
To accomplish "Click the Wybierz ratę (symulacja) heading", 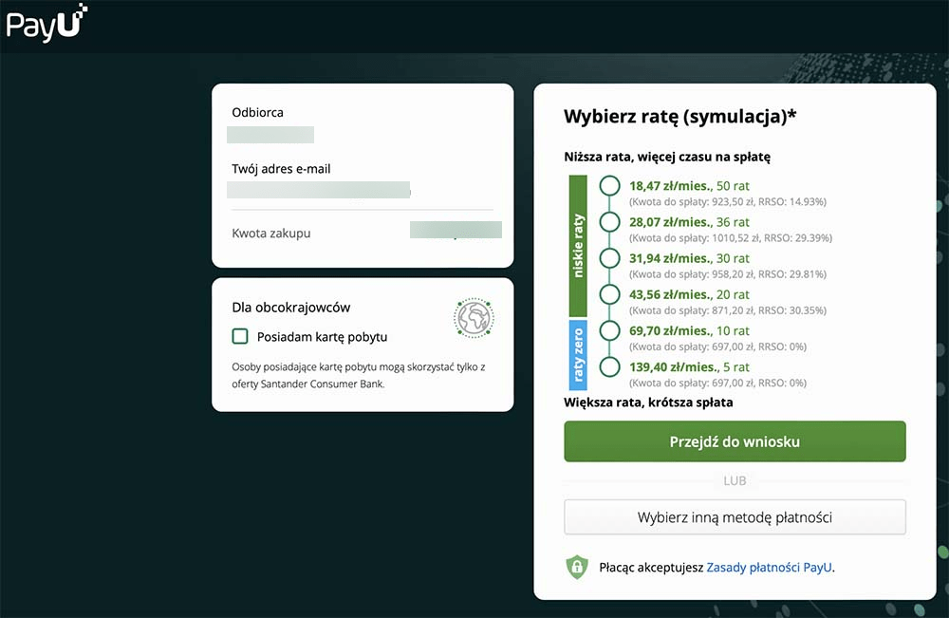I will (679, 117).
